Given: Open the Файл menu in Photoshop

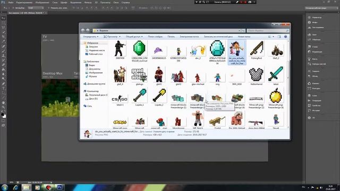Looking at the screenshot, I should click(11, 2).
